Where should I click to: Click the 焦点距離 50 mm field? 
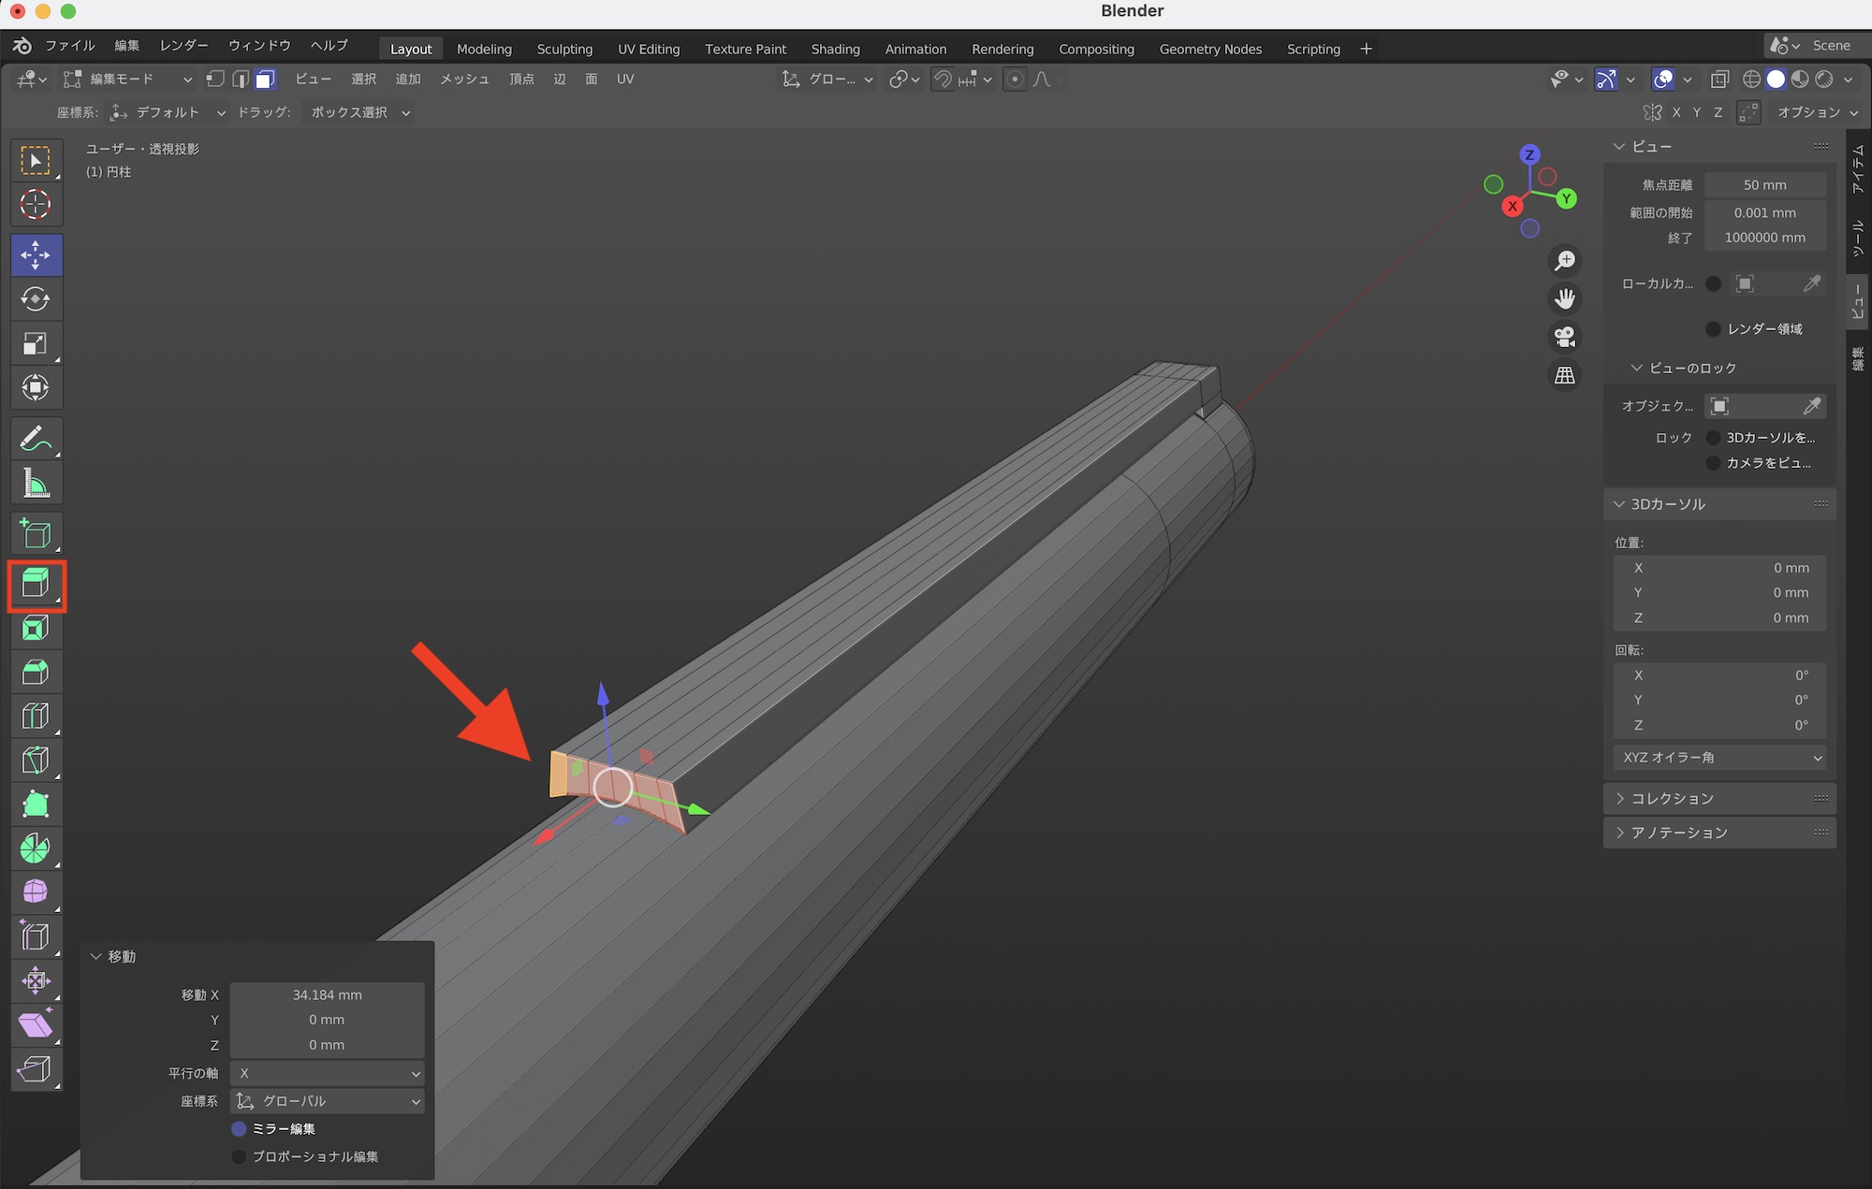(1764, 185)
